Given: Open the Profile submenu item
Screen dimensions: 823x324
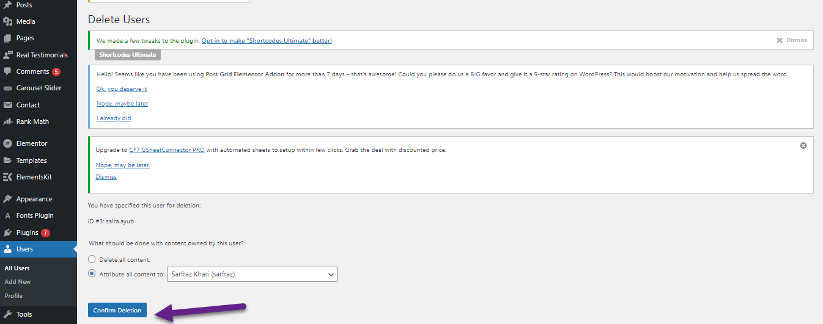Looking at the screenshot, I should 13,295.
